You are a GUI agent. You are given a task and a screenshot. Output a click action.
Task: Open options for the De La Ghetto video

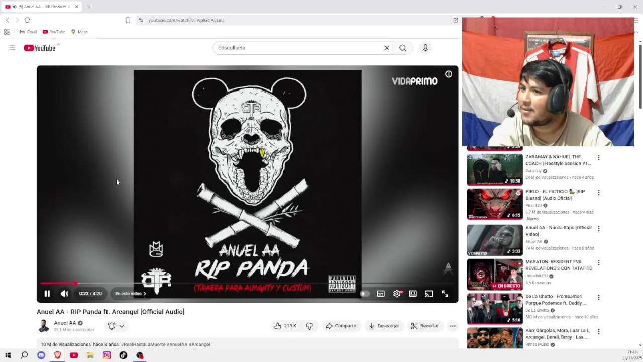click(x=598, y=298)
